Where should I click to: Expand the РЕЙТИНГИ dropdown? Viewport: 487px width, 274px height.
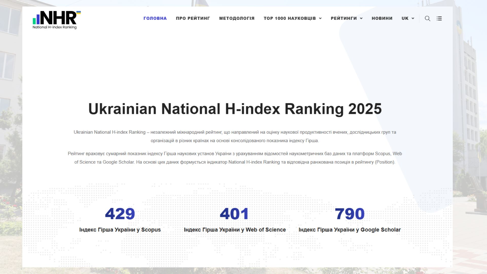pyautogui.click(x=344, y=18)
